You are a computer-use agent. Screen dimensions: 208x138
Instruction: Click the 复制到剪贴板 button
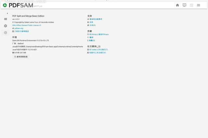pos(21,57)
